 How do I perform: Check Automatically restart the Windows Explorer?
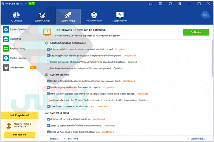[48, 100]
